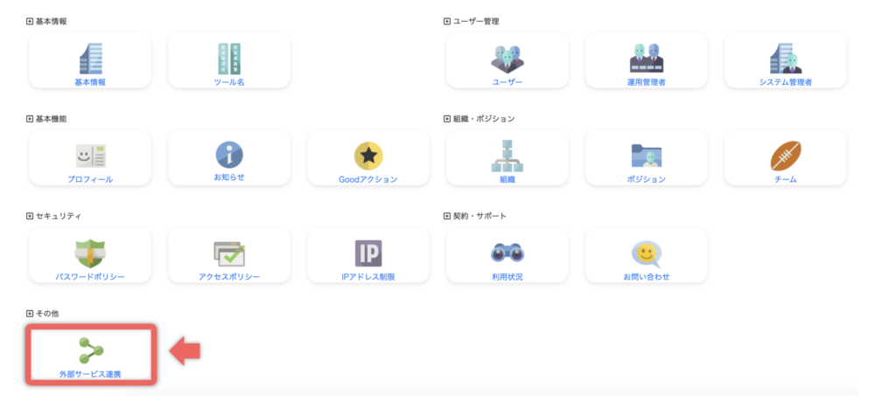Viewport: 896px width, 408px height.
Task: Click the ツール名 icon
Action: point(228,57)
